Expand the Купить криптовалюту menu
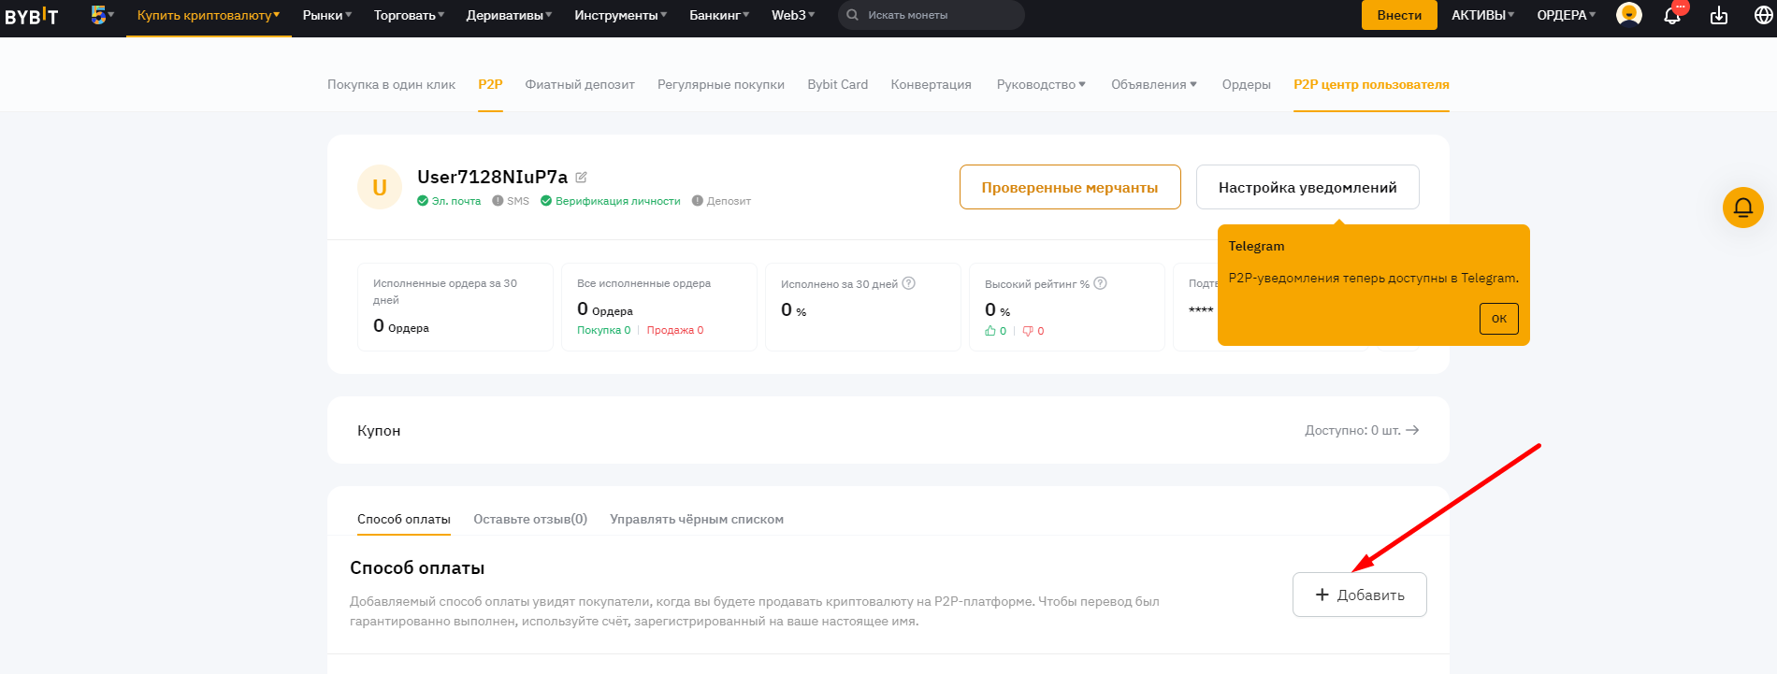1777x674 pixels. point(209,15)
